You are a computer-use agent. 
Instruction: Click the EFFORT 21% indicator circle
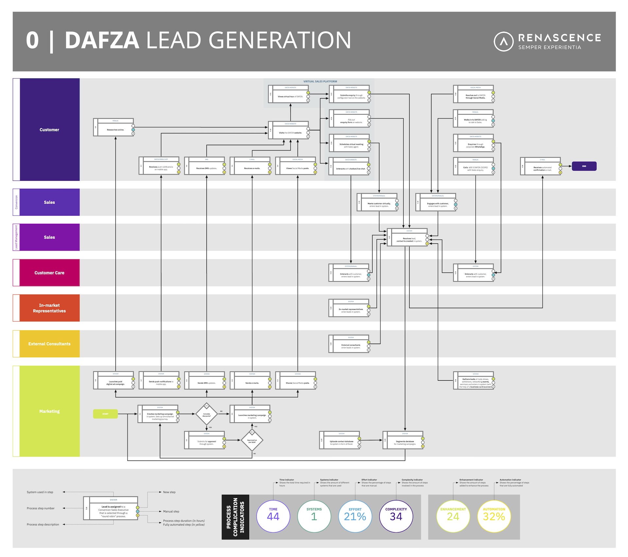point(355,516)
